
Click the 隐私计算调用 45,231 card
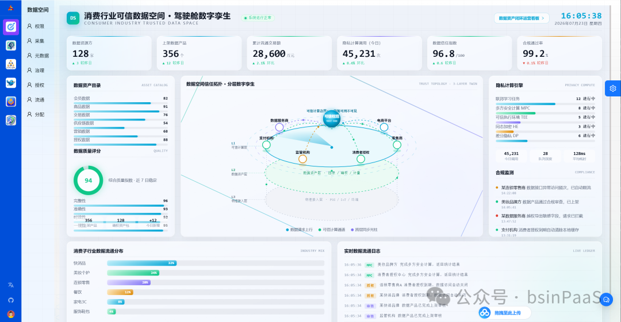click(379, 53)
